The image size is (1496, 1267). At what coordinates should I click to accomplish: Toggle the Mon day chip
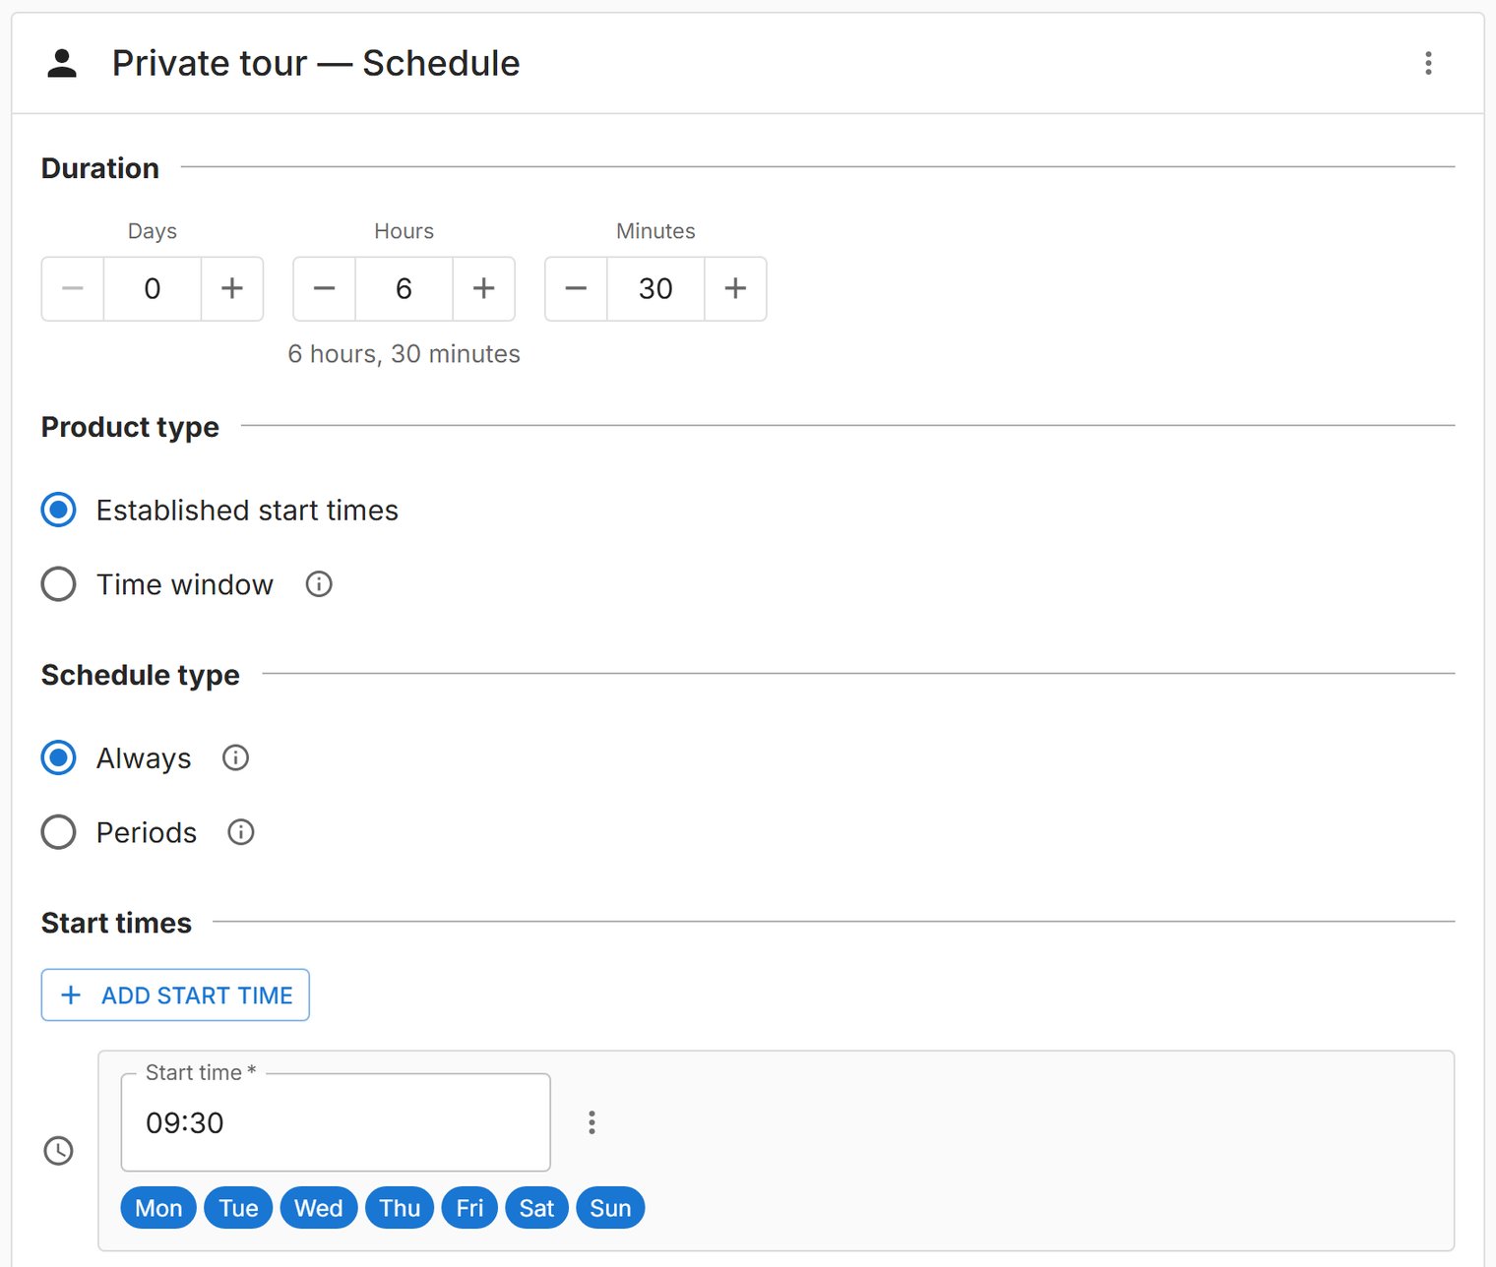[x=158, y=1208]
